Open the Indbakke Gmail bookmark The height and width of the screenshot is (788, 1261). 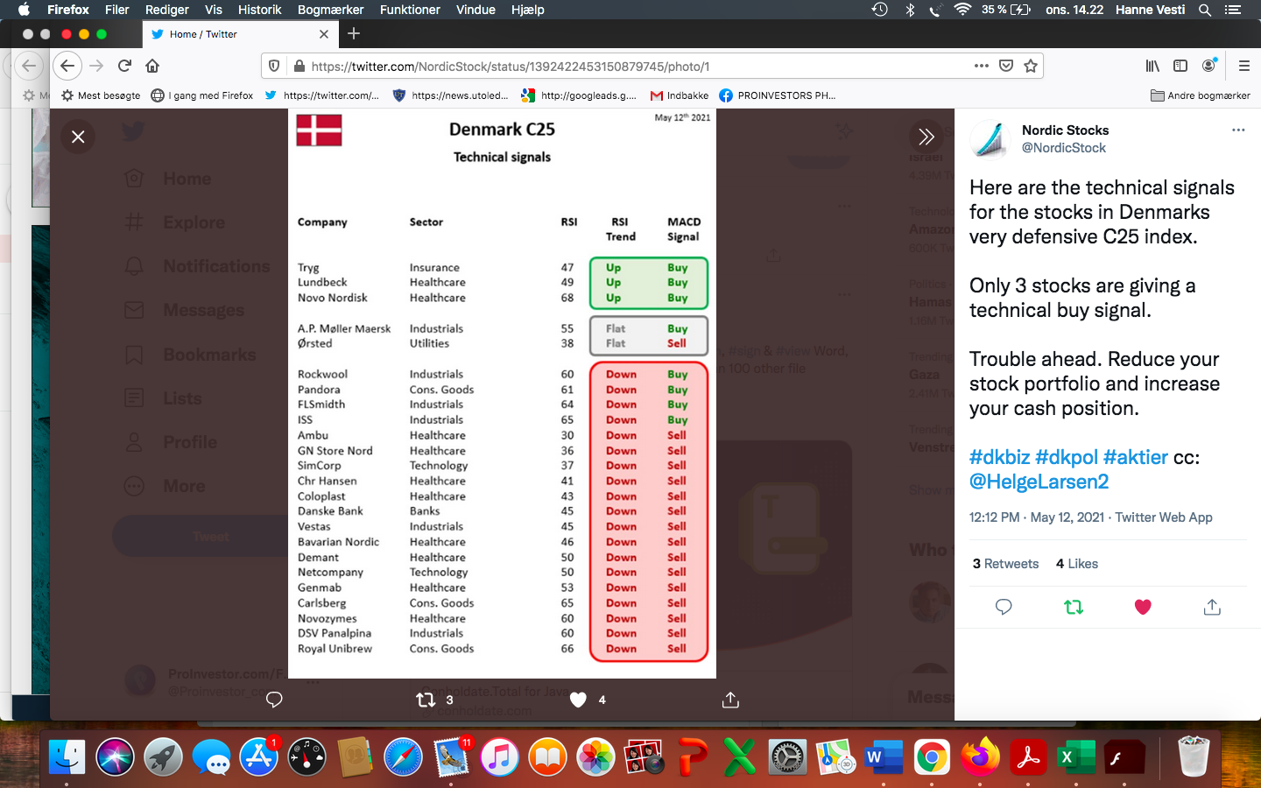tap(680, 95)
